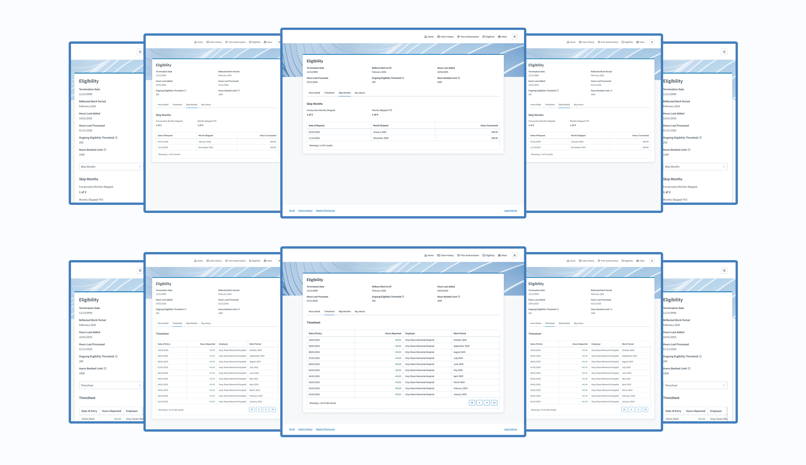The height and width of the screenshot is (465, 806).
Task: Expand Timesheet dropdown in bottom-left mobile mockup
Action: [x=110, y=386]
